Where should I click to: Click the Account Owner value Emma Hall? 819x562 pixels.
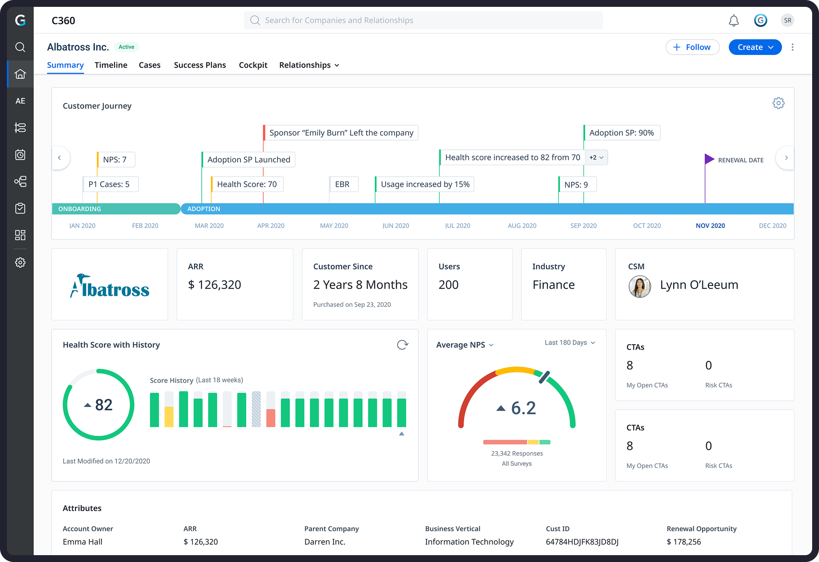pyautogui.click(x=82, y=542)
